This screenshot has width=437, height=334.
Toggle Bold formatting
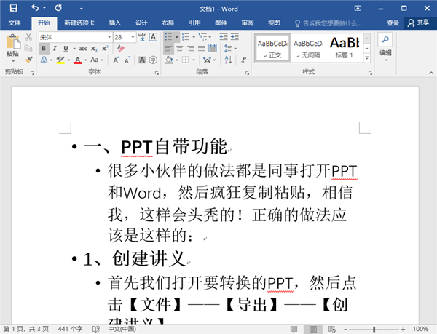(x=44, y=49)
